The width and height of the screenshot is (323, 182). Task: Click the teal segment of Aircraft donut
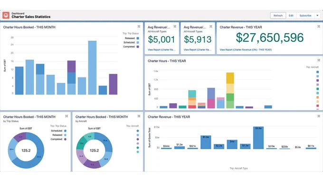(x=82, y=143)
